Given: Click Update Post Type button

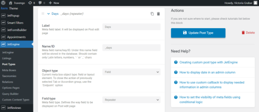Looking at the screenshot, I should tap(198, 33).
